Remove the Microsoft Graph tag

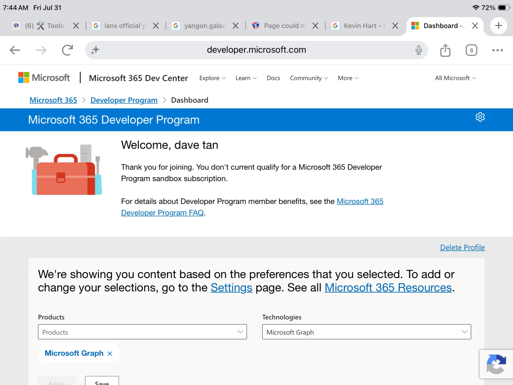pos(110,353)
